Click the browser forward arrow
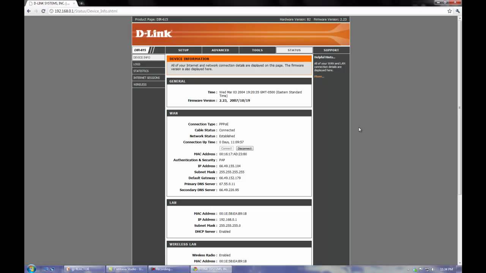486x273 pixels. pyautogui.click(x=36, y=11)
